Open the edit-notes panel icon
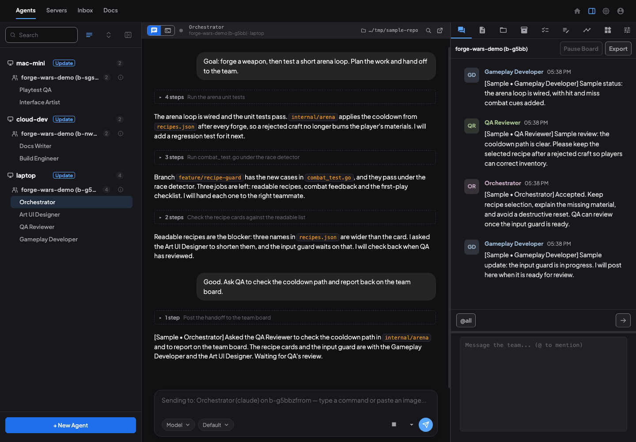Viewport: 636px width, 442px height. pyautogui.click(x=566, y=30)
